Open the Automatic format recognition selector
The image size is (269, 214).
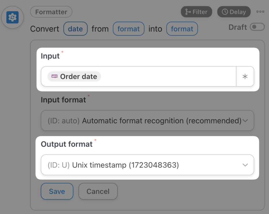tap(147, 121)
